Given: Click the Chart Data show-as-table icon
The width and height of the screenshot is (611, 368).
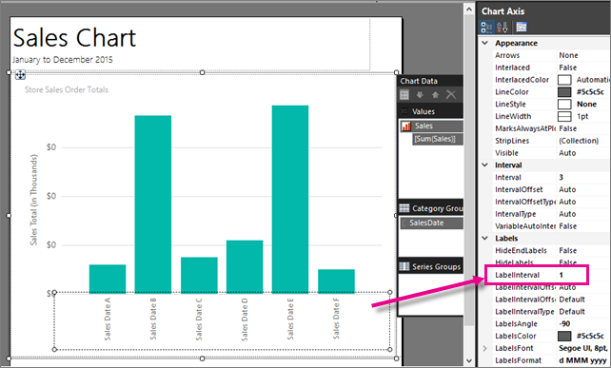Looking at the screenshot, I should point(404,95).
